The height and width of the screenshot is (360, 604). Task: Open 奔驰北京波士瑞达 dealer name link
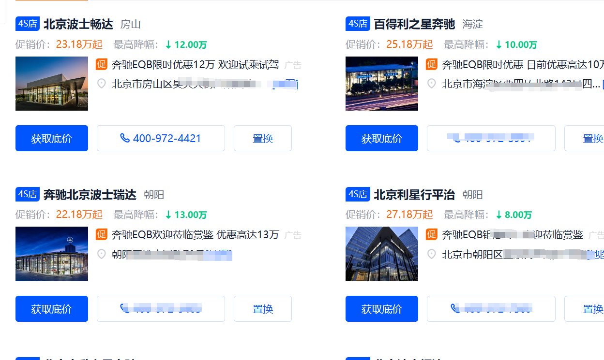[90, 194]
